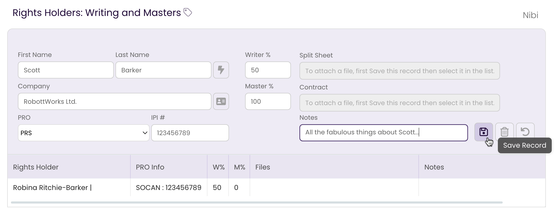Click the undo reset arrow icon

coord(525,132)
